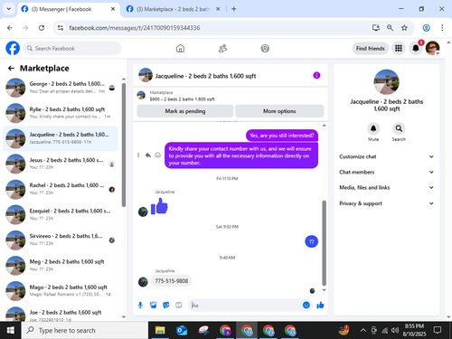The width and height of the screenshot is (452, 339).
Task: Click More options button
Action: (279, 111)
